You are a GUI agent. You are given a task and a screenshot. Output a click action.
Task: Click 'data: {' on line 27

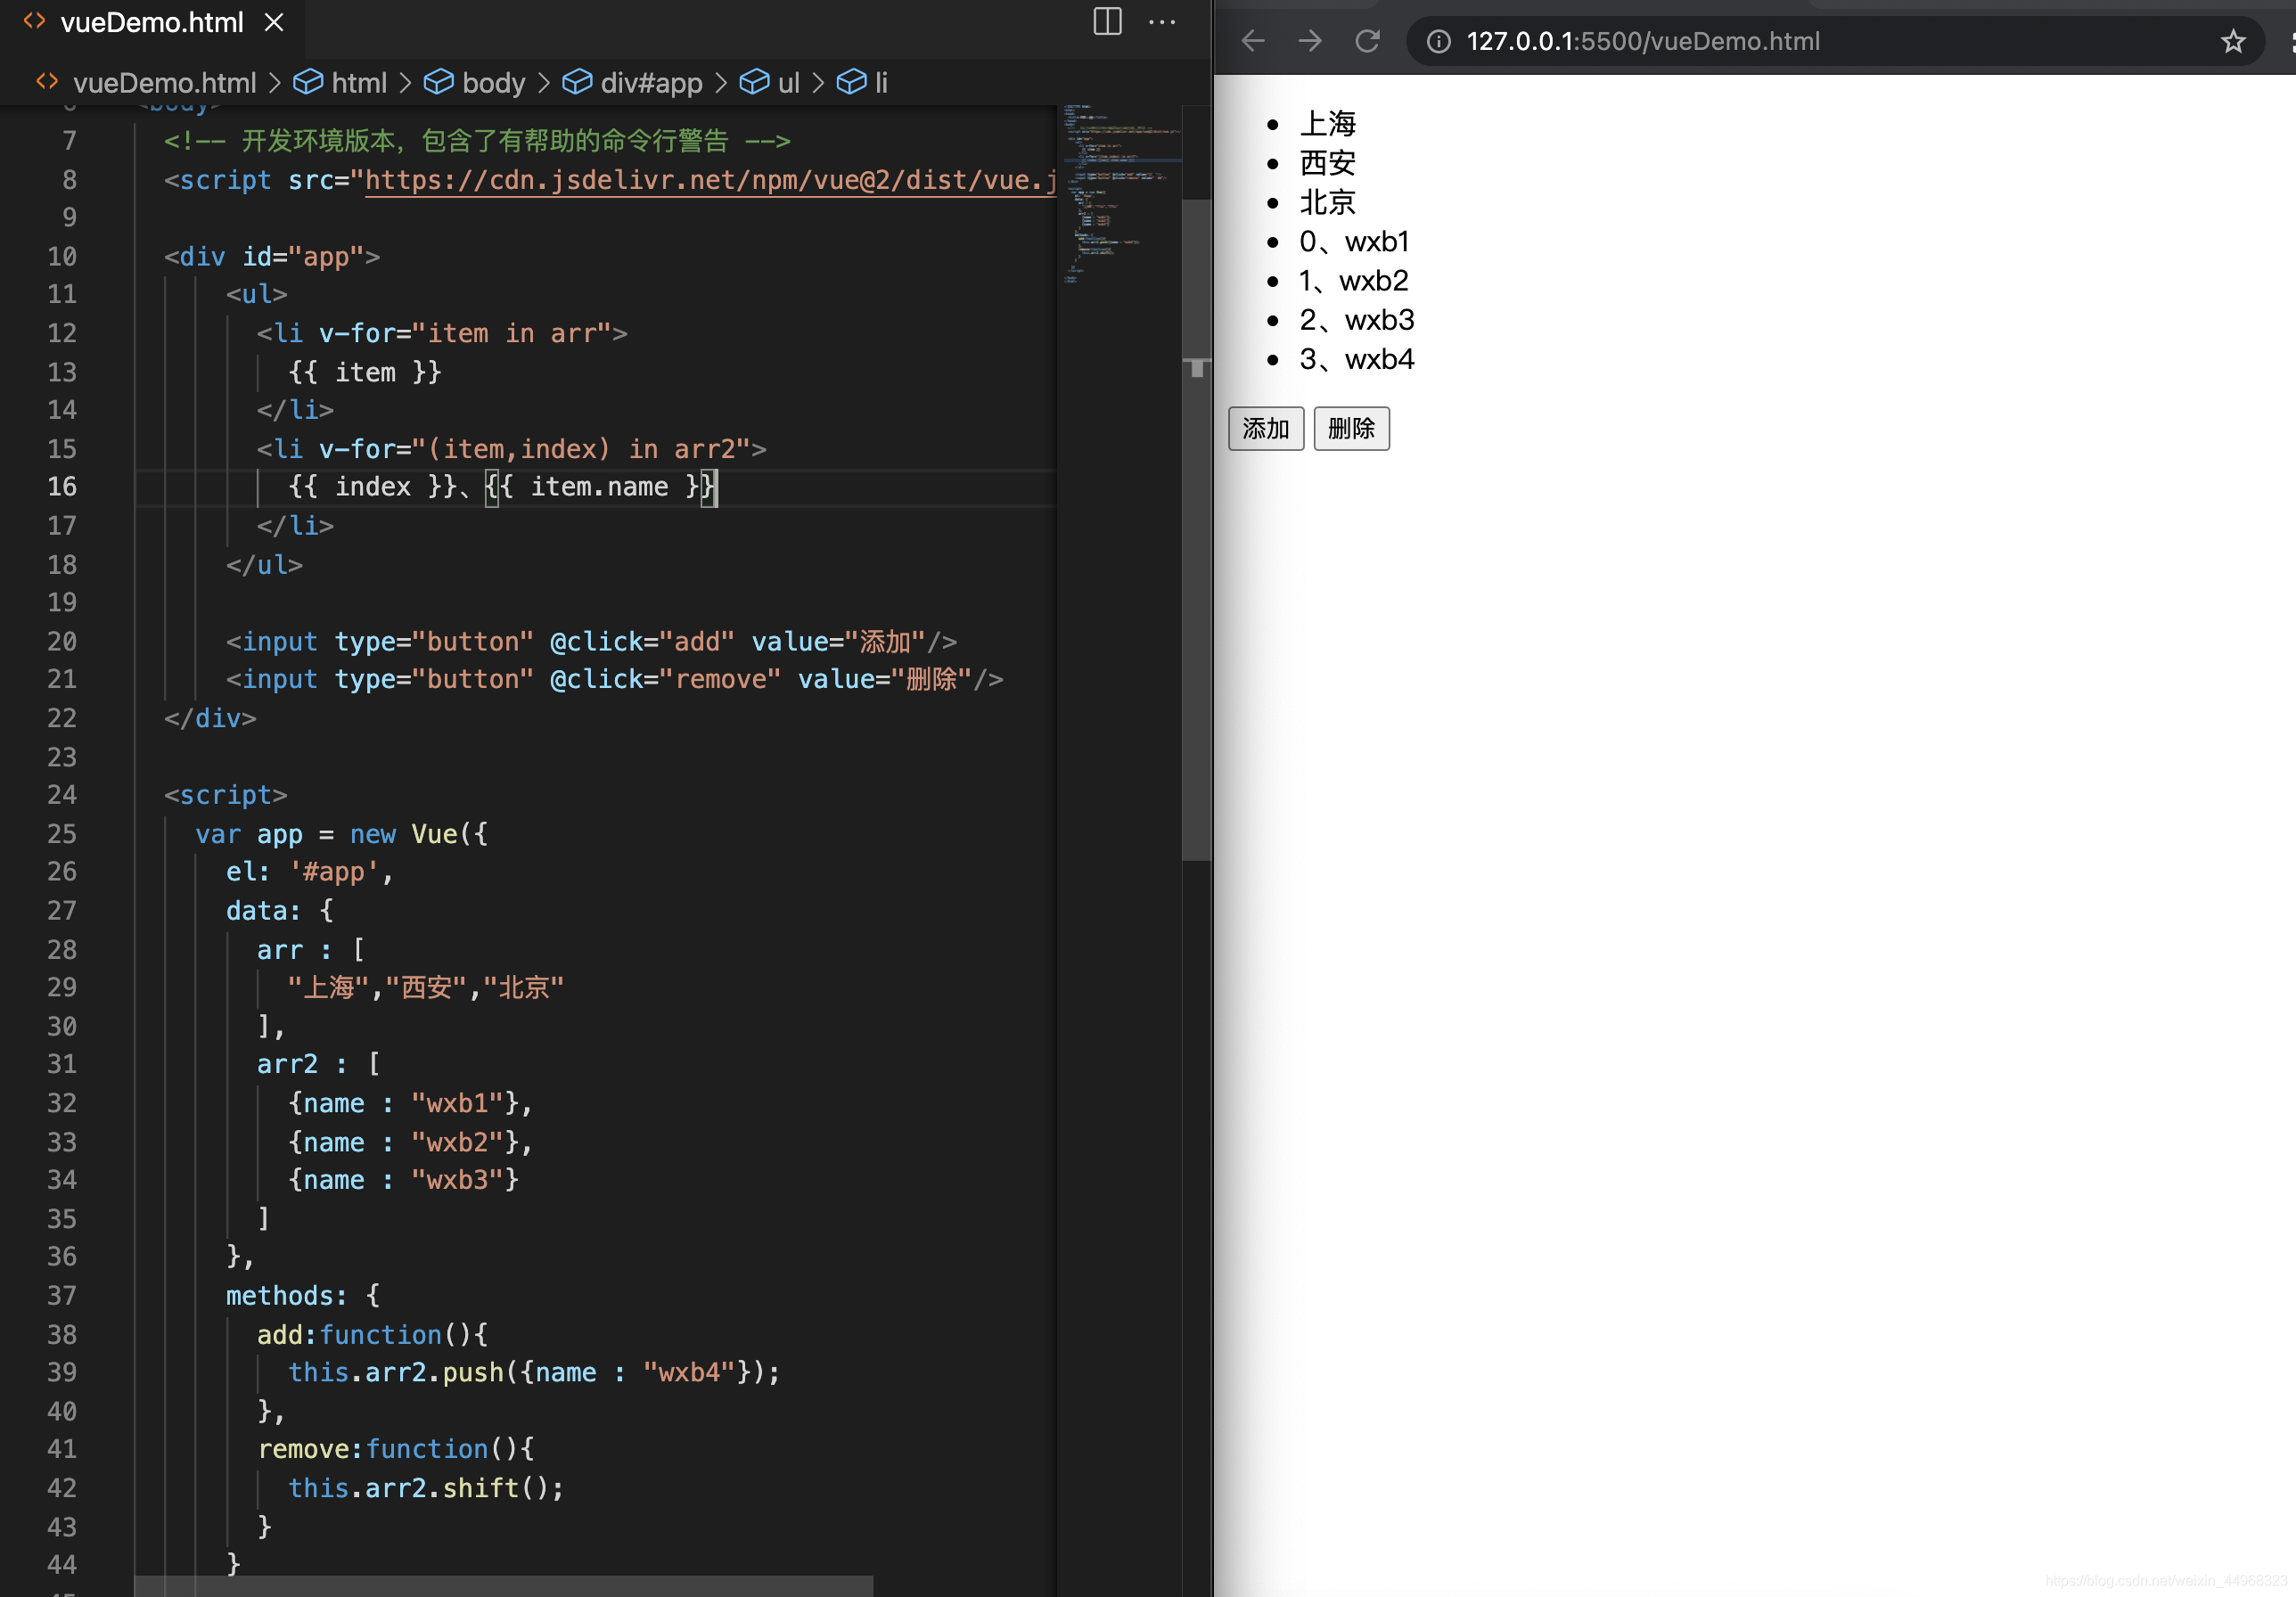tap(280, 911)
